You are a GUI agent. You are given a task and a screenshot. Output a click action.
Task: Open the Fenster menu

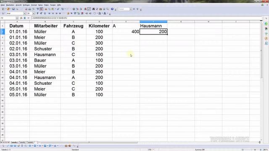pyautogui.click(x=53, y=5)
